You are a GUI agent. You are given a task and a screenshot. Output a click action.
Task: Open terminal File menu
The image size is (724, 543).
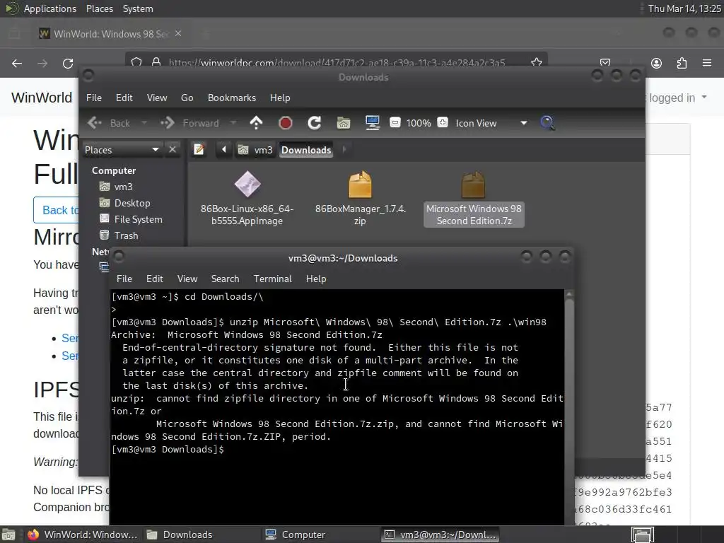tap(124, 279)
